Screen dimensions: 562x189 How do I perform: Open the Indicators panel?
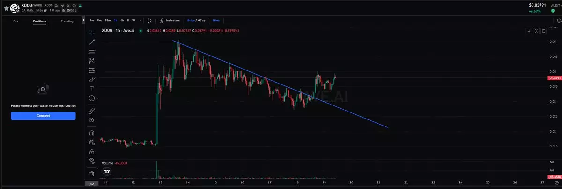pyautogui.click(x=170, y=21)
